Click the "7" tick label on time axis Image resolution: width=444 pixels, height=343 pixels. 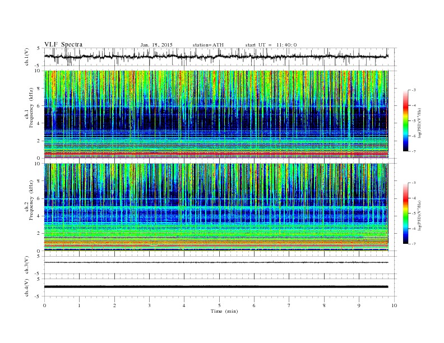[289, 305]
